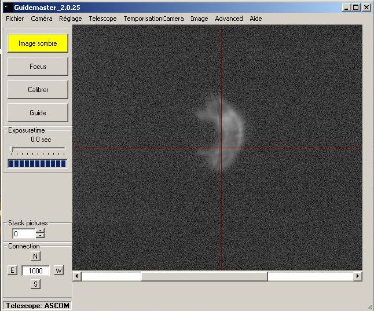Click the horizontal scrollbar thumb

[x=204, y=276]
